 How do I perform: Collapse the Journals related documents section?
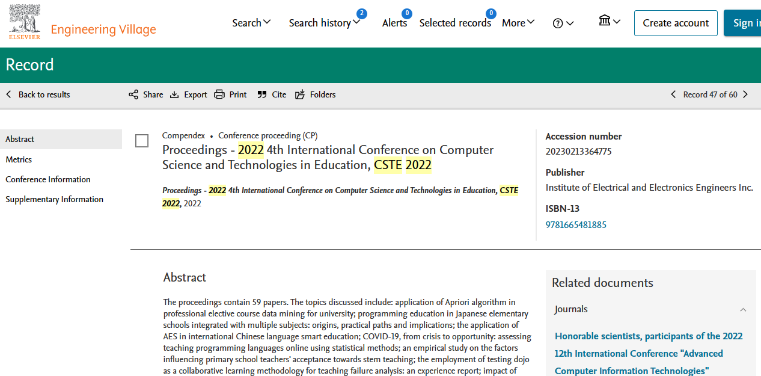tap(743, 310)
